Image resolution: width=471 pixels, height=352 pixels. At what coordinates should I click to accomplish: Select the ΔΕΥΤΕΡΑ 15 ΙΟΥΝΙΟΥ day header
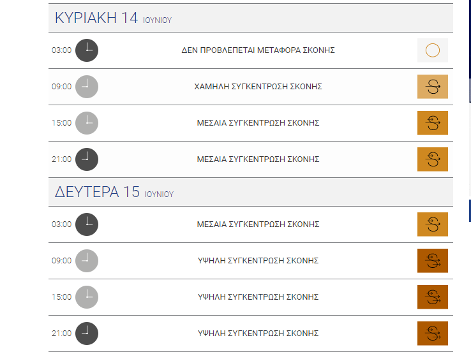[x=251, y=192]
